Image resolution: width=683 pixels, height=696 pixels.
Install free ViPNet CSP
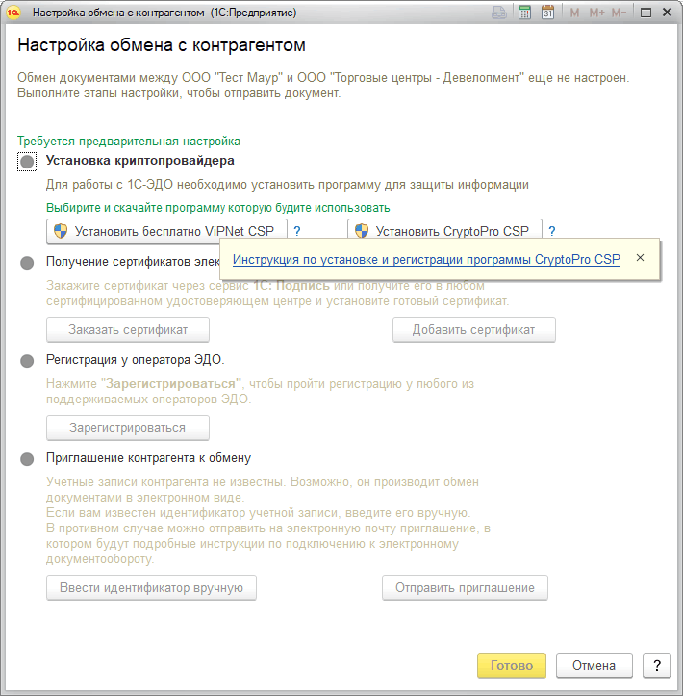(x=166, y=231)
